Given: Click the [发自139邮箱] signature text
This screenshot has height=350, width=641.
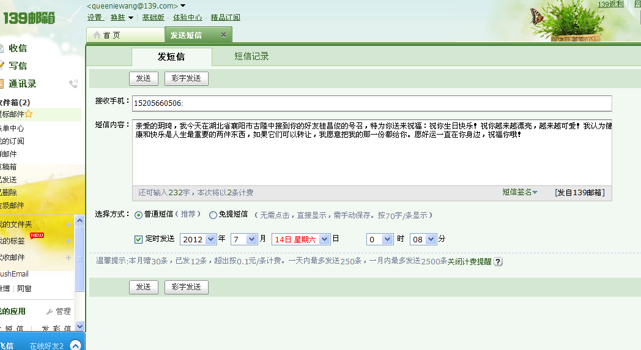Looking at the screenshot, I should click(x=580, y=193).
